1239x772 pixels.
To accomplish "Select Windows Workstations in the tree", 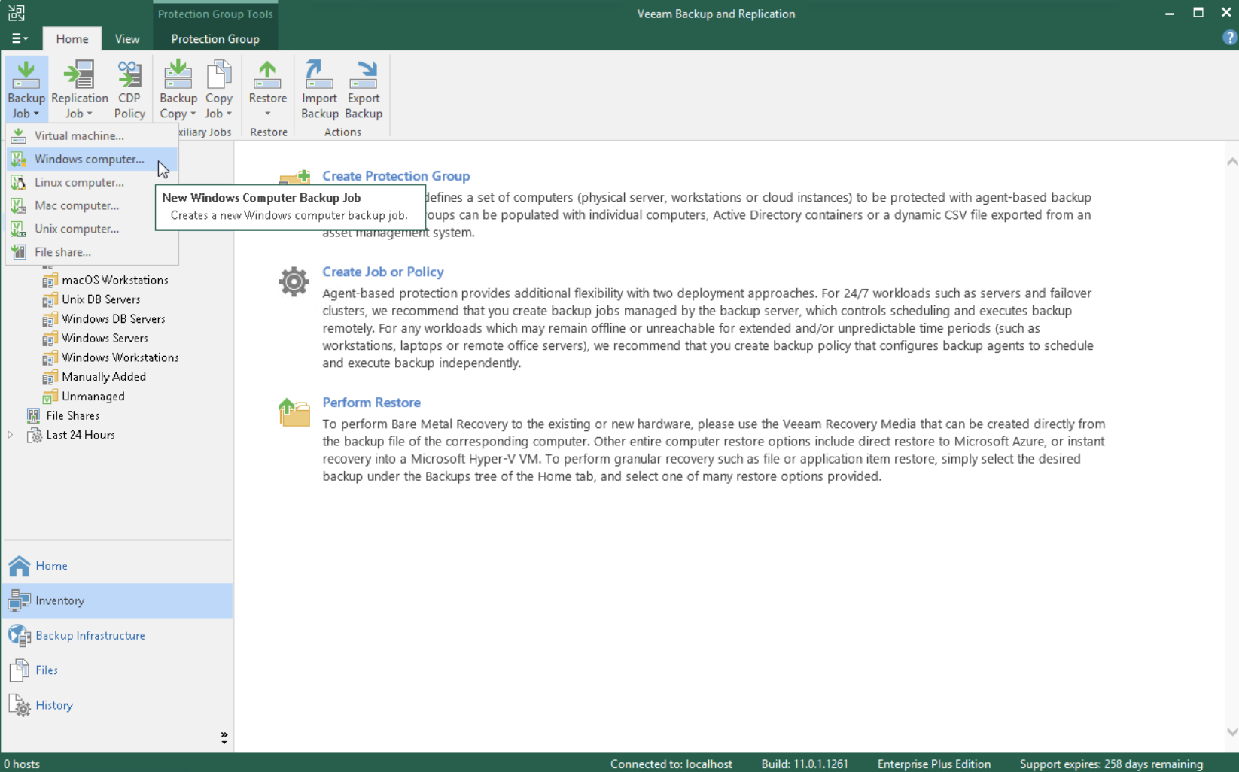I will pos(120,357).
